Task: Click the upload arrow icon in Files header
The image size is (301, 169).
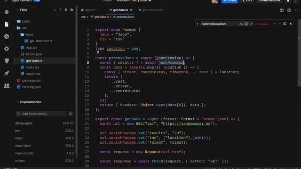Action: (x=61, y=10)
